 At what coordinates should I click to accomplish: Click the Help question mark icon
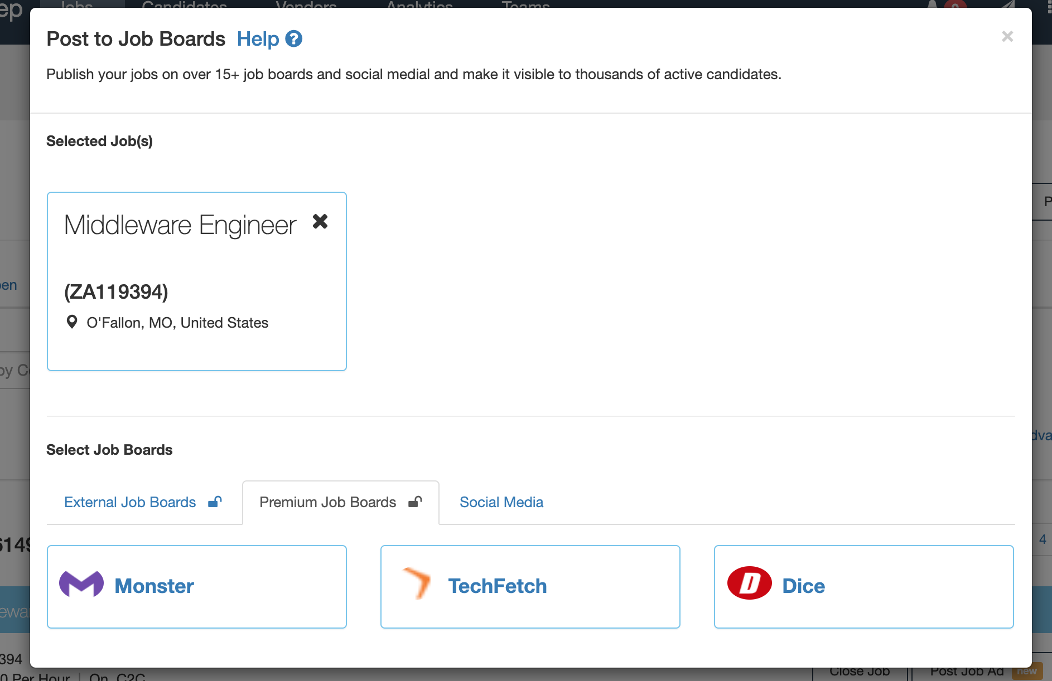(293, 39)
